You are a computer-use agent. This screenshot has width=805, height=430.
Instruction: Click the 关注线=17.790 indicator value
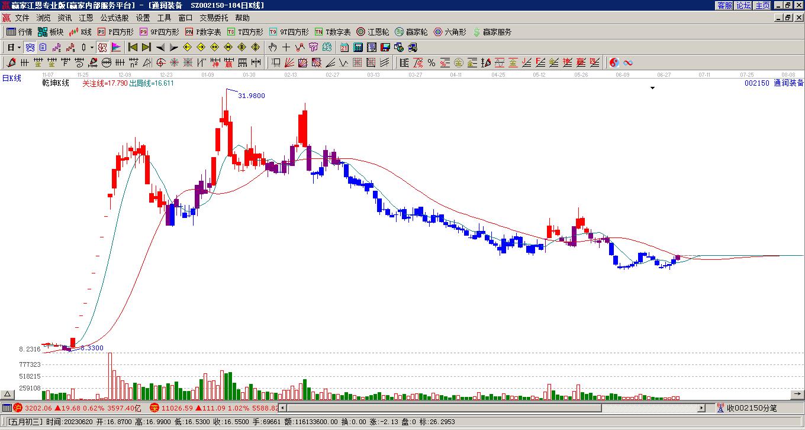pos(105,83)
